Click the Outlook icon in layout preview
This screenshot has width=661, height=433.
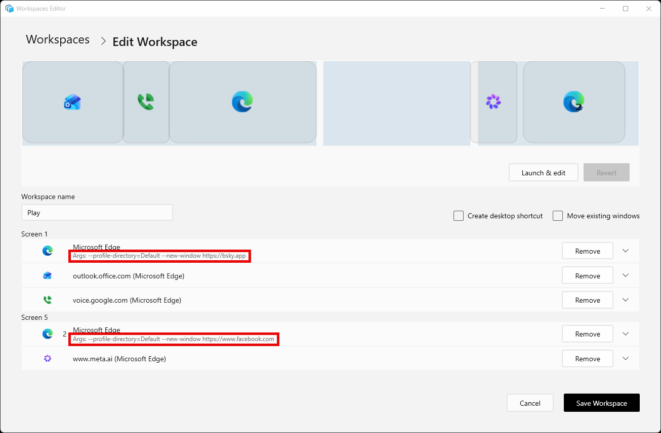[72, 102]
